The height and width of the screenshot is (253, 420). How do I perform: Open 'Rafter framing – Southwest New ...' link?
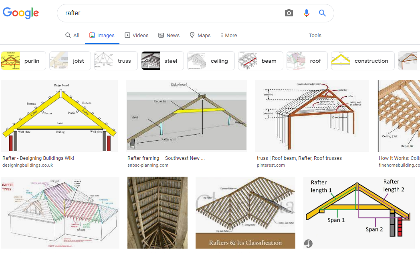click(x=166, y=158)
